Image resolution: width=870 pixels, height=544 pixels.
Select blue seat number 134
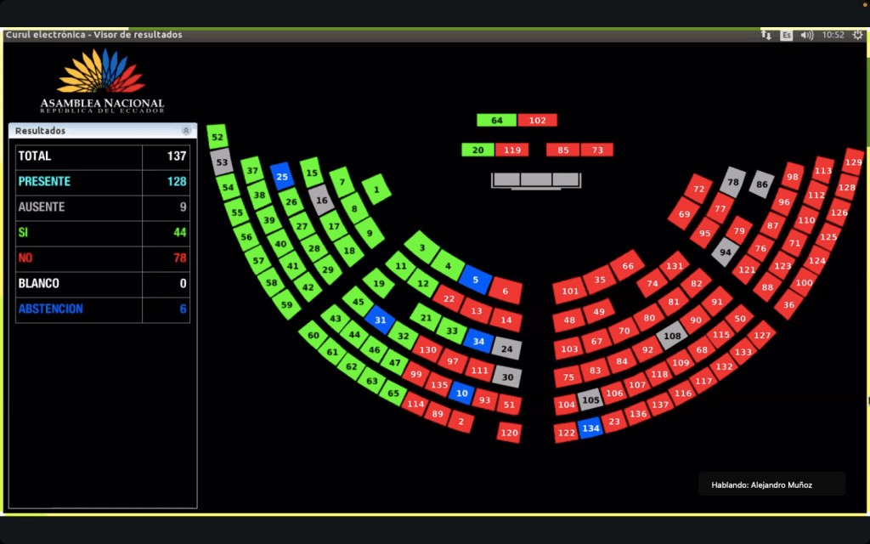(590, 428)
